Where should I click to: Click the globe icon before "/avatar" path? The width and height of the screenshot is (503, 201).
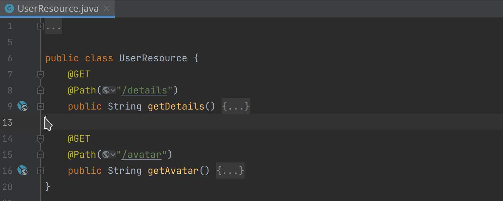106,154
